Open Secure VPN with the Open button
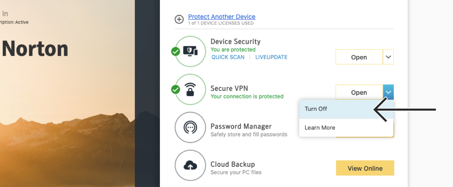 coord(359,92)
